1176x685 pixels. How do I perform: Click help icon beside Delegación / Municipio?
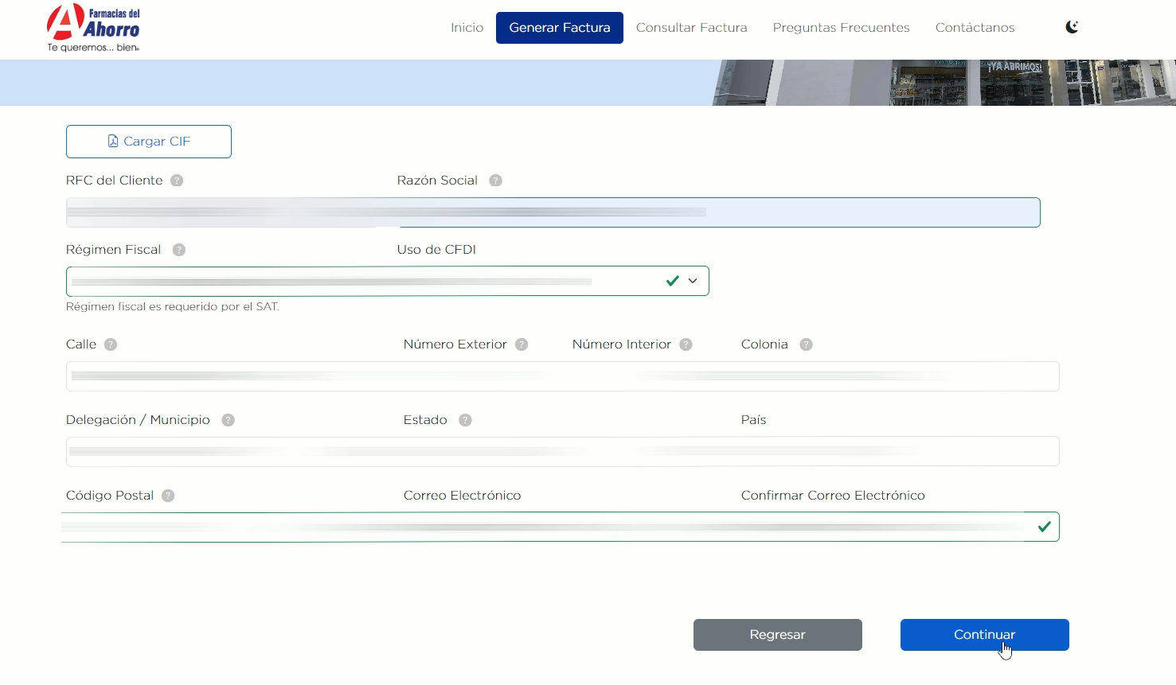[228, 420]
